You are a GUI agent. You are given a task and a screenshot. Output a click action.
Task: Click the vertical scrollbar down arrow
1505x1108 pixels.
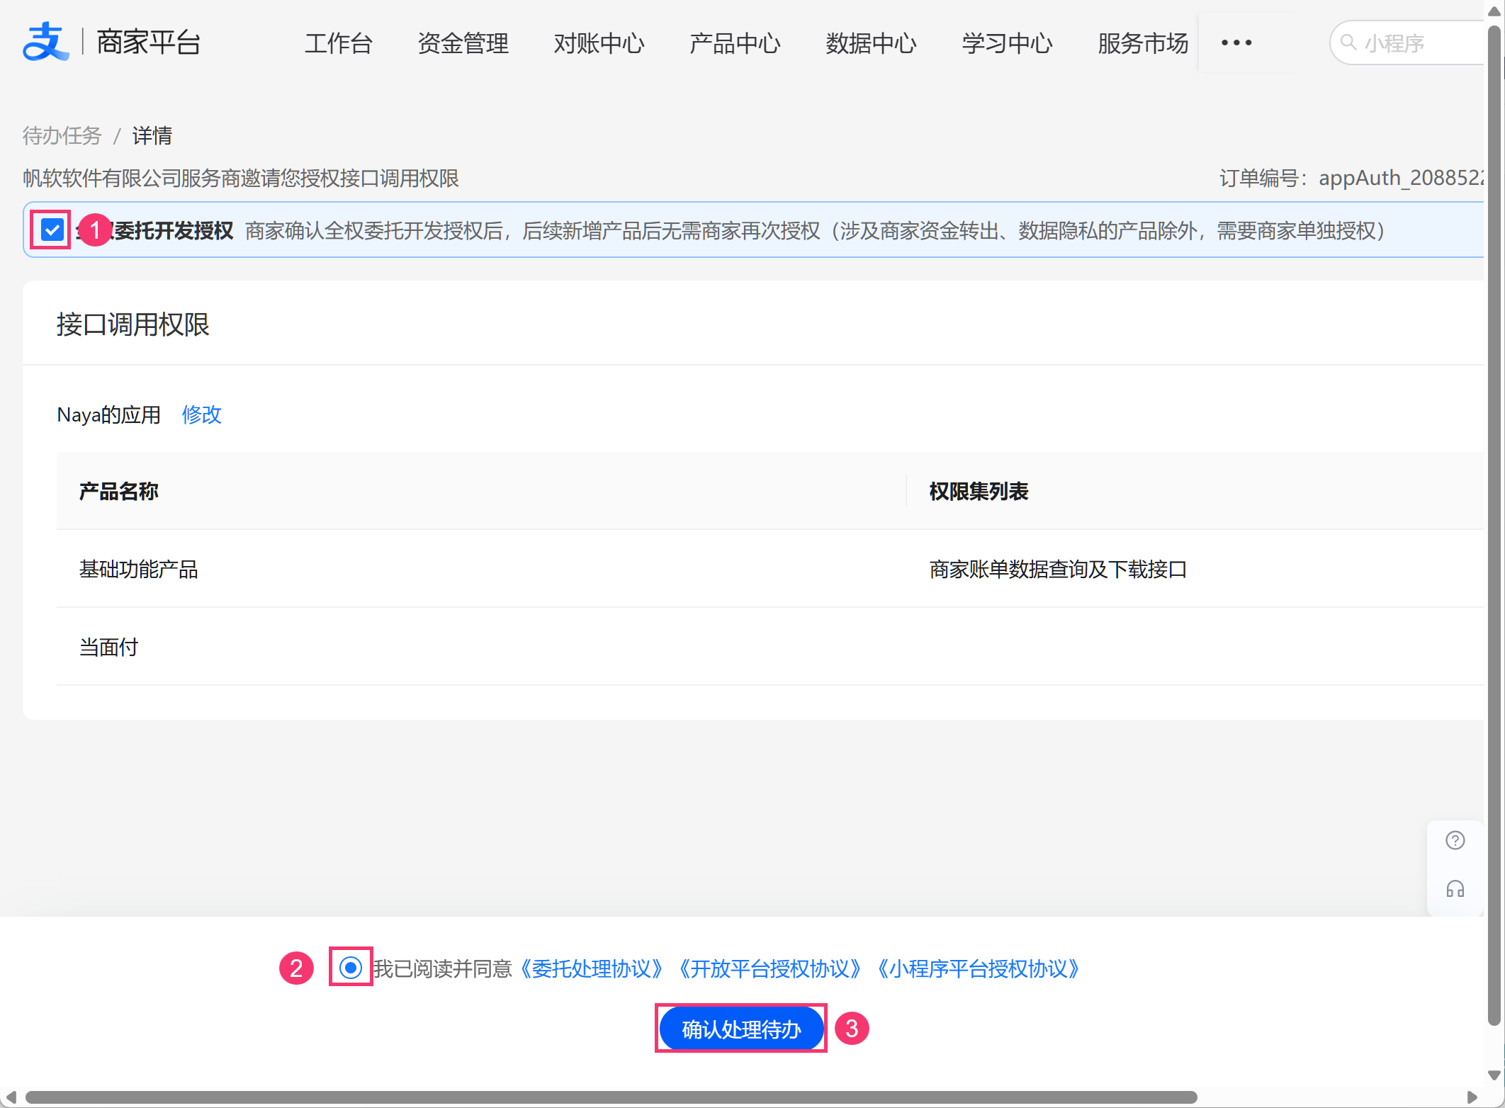pos(1494,1075)
